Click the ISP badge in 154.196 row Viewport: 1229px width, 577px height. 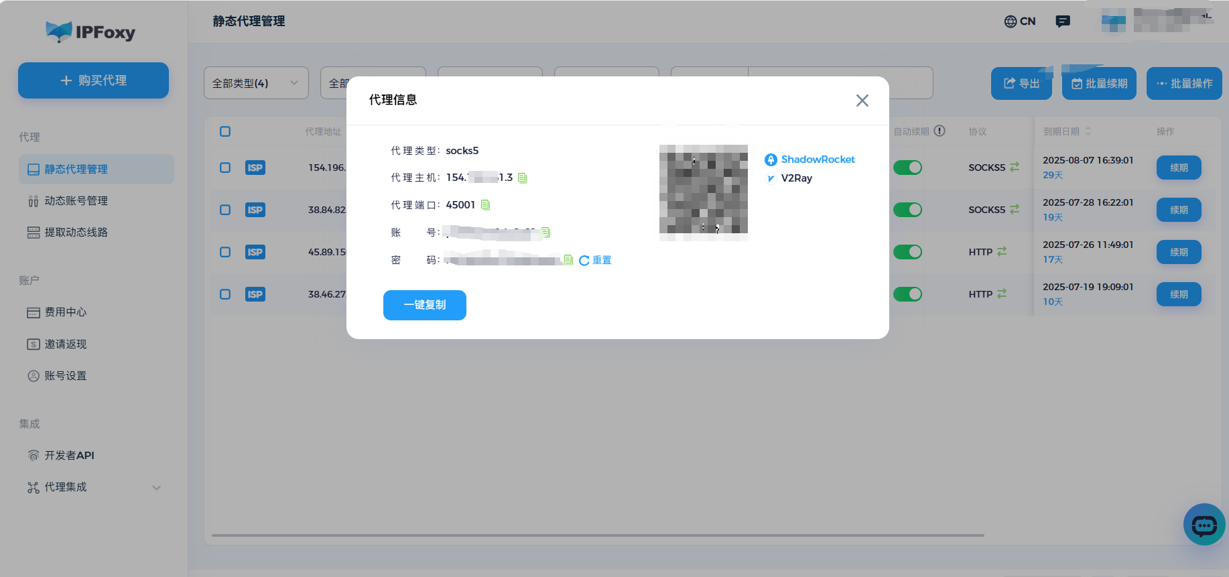pyautogui.click(x=255, y=168)
